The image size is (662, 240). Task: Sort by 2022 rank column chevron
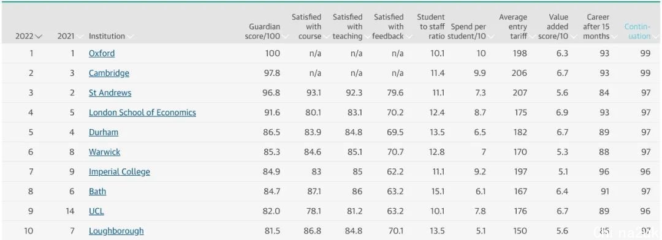point(39,37)
